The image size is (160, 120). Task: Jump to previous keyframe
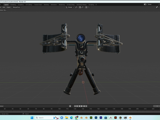click(x=77, y=106)
